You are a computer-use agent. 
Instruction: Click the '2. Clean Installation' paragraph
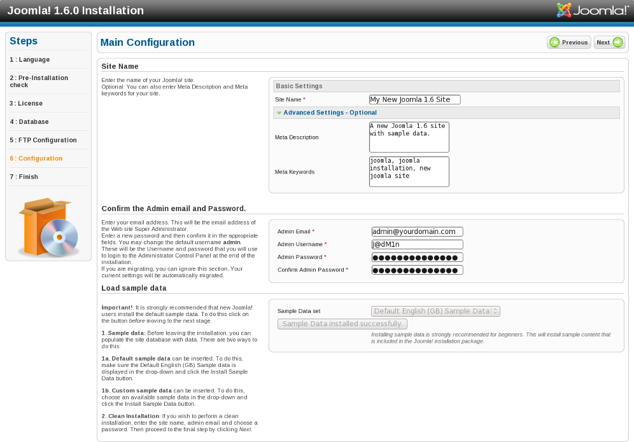[x=179, y=423]
